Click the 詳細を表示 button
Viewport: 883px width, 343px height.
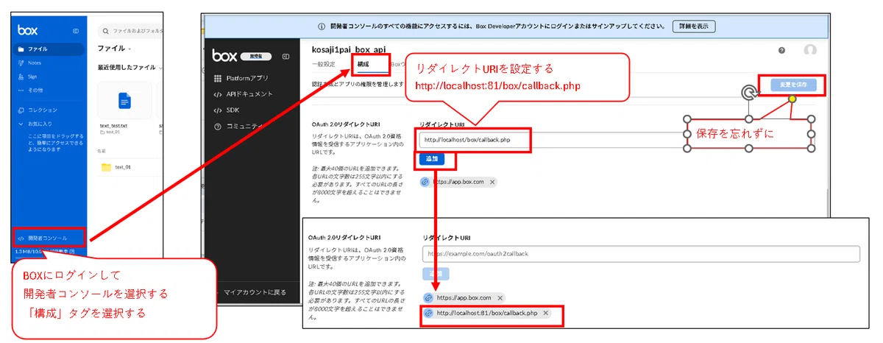click(694, 26)
